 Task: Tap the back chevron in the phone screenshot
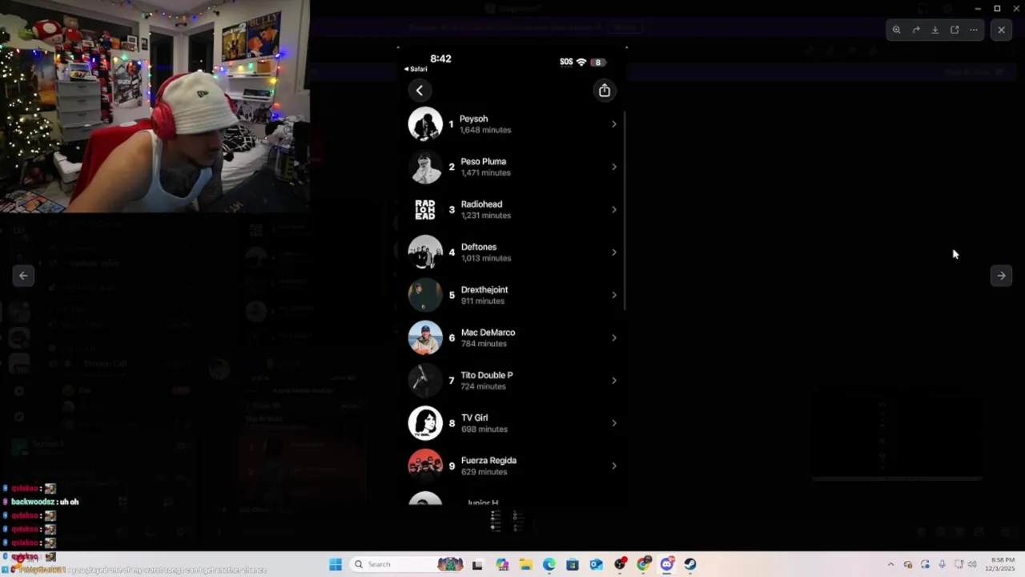tap(420, 91)
